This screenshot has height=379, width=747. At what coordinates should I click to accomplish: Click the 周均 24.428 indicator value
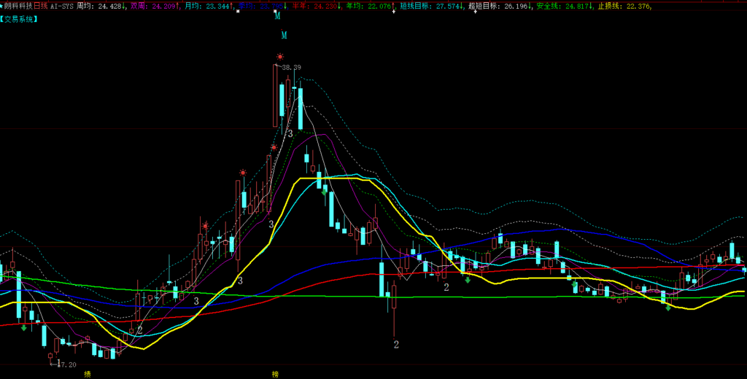point(101,6)
